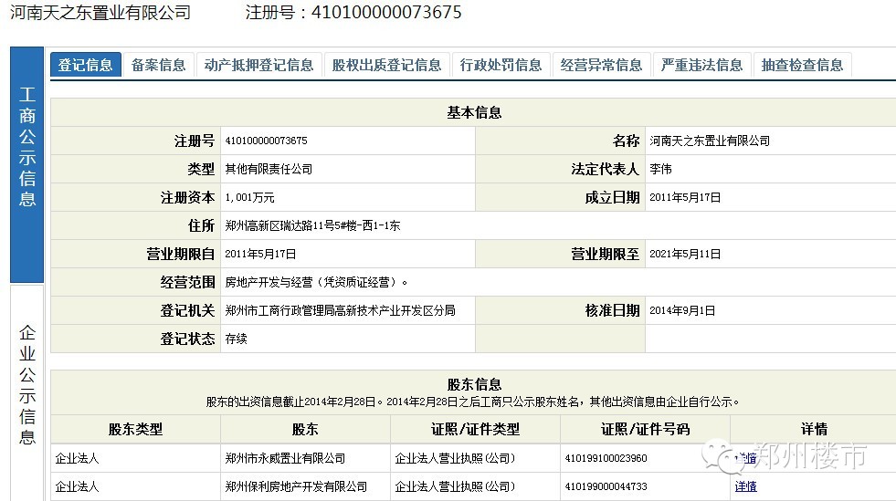Viewport: 896px width, 501px height.
Task: Click business scope text 房地产开发与经营
Action: click(x=269, y=282)
